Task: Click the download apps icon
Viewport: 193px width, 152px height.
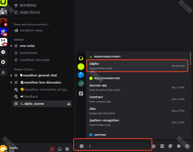Action: [3, 72]
